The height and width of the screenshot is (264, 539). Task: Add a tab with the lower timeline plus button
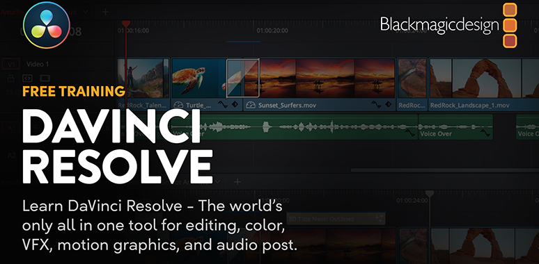pos(237,182)
